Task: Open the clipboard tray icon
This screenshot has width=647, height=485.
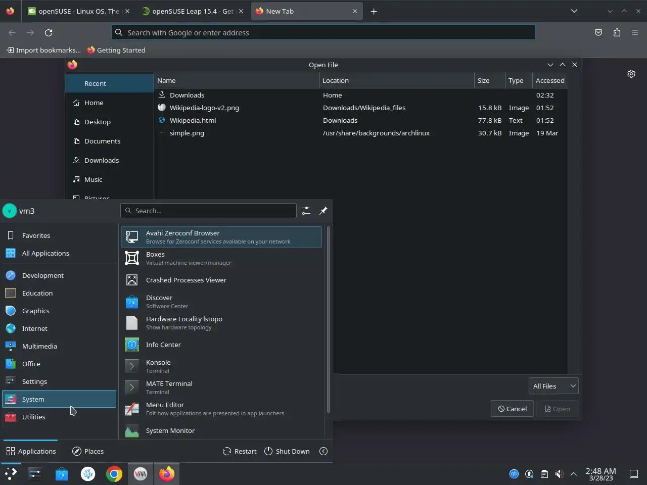Action: click(x=544, y=474)
